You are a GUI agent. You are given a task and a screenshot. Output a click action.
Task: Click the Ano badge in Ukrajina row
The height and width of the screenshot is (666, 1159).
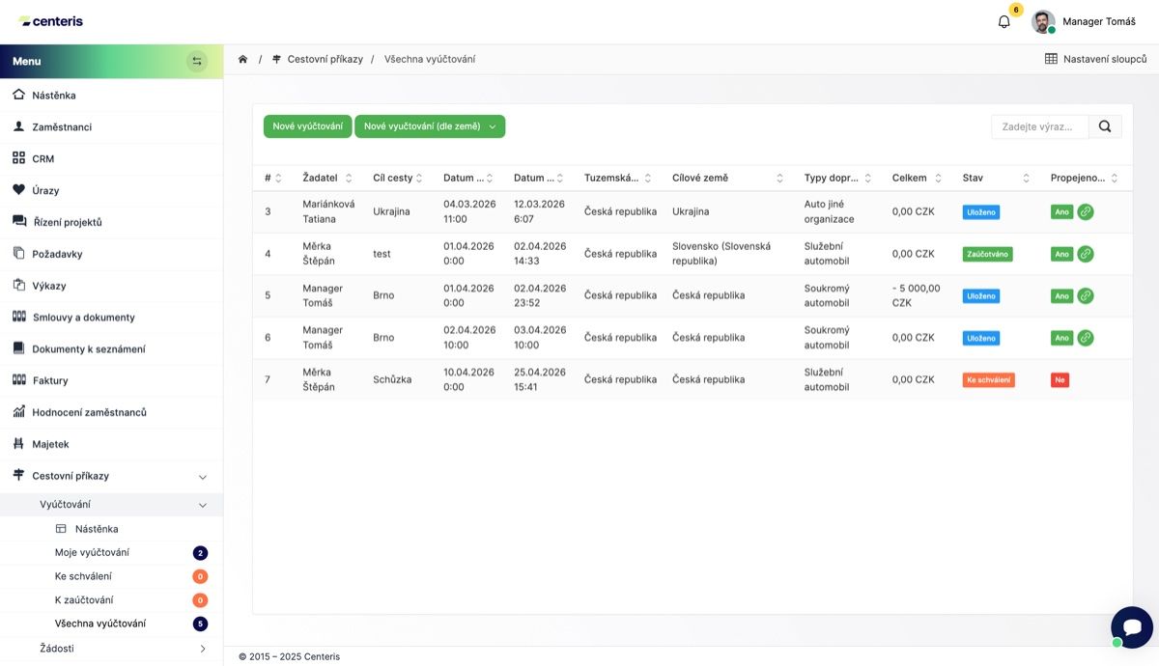coord(1061,211)
